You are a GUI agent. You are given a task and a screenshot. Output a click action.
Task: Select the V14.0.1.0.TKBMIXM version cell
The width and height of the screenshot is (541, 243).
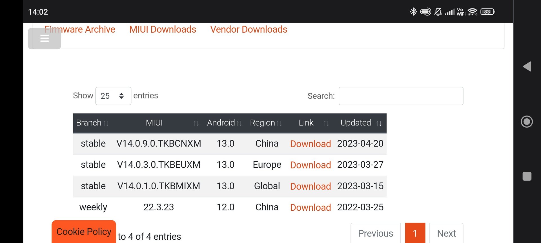click(159, 186)
